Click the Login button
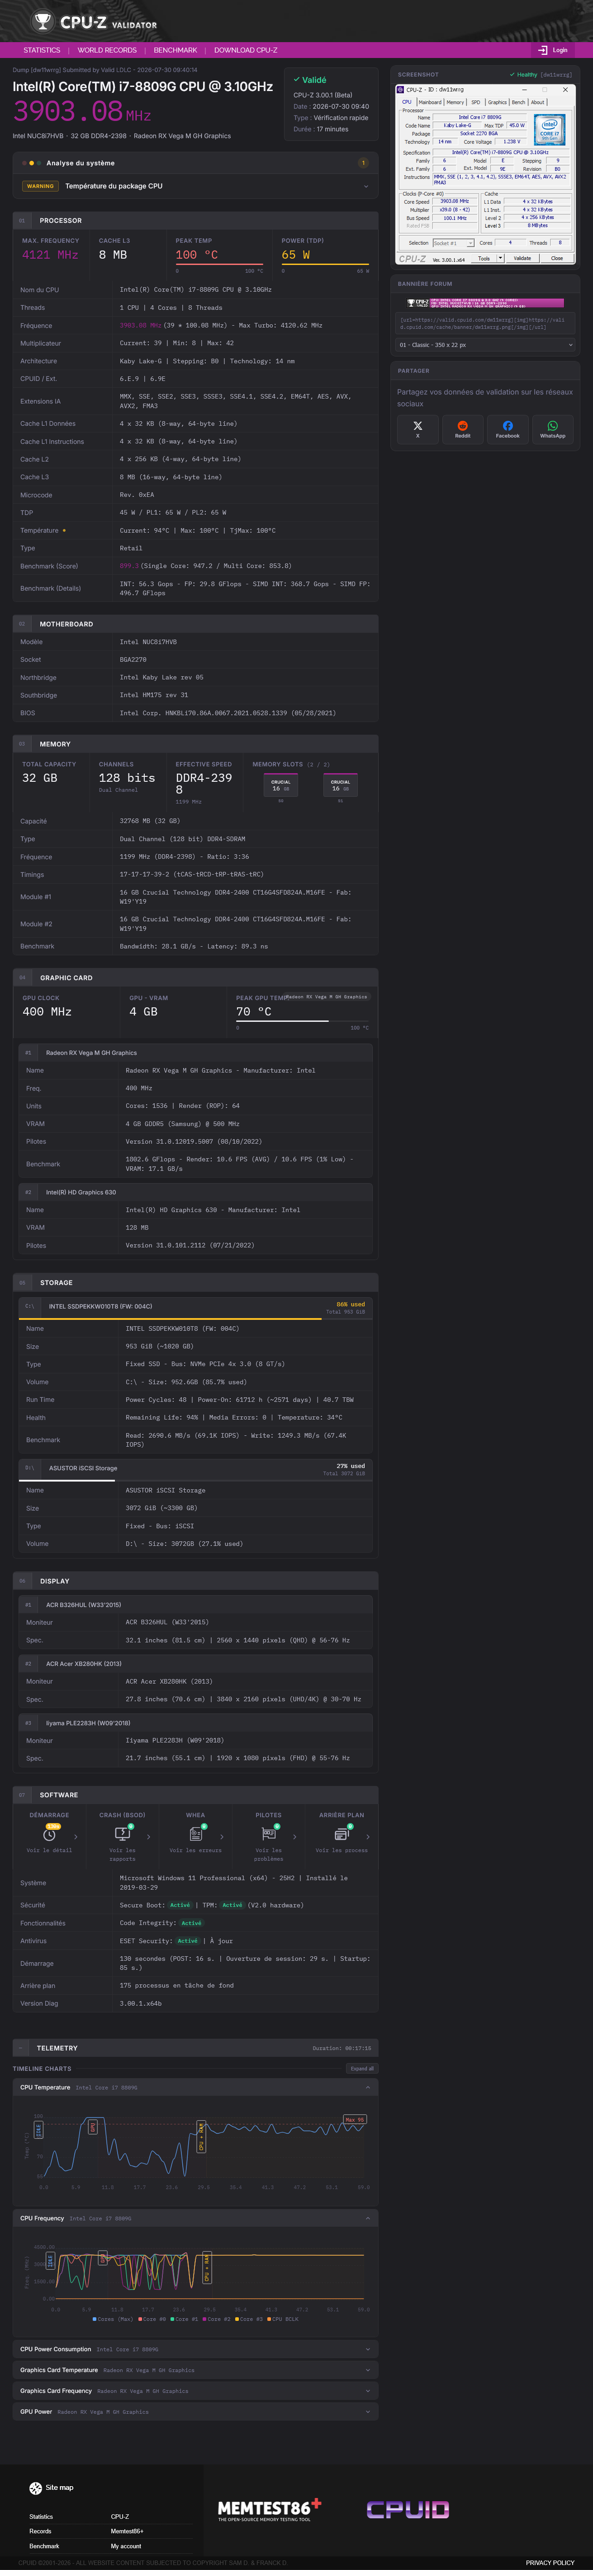 click(553, 50)
